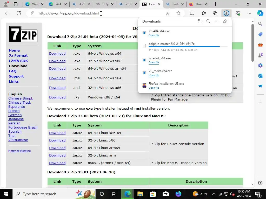The image size is (266, 199).
Task: Open the FAQ link
Action: pyautogui.click(x=13, y=71)
